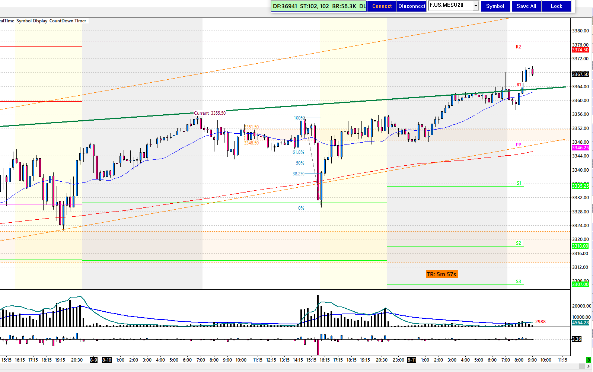The image size is (593, 372).
Task: Click the 8-11 date marker
Action: [x=412, y=360]
